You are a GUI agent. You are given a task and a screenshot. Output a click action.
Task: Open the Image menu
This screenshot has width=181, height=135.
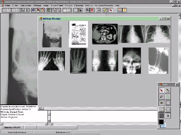(46, 5)
